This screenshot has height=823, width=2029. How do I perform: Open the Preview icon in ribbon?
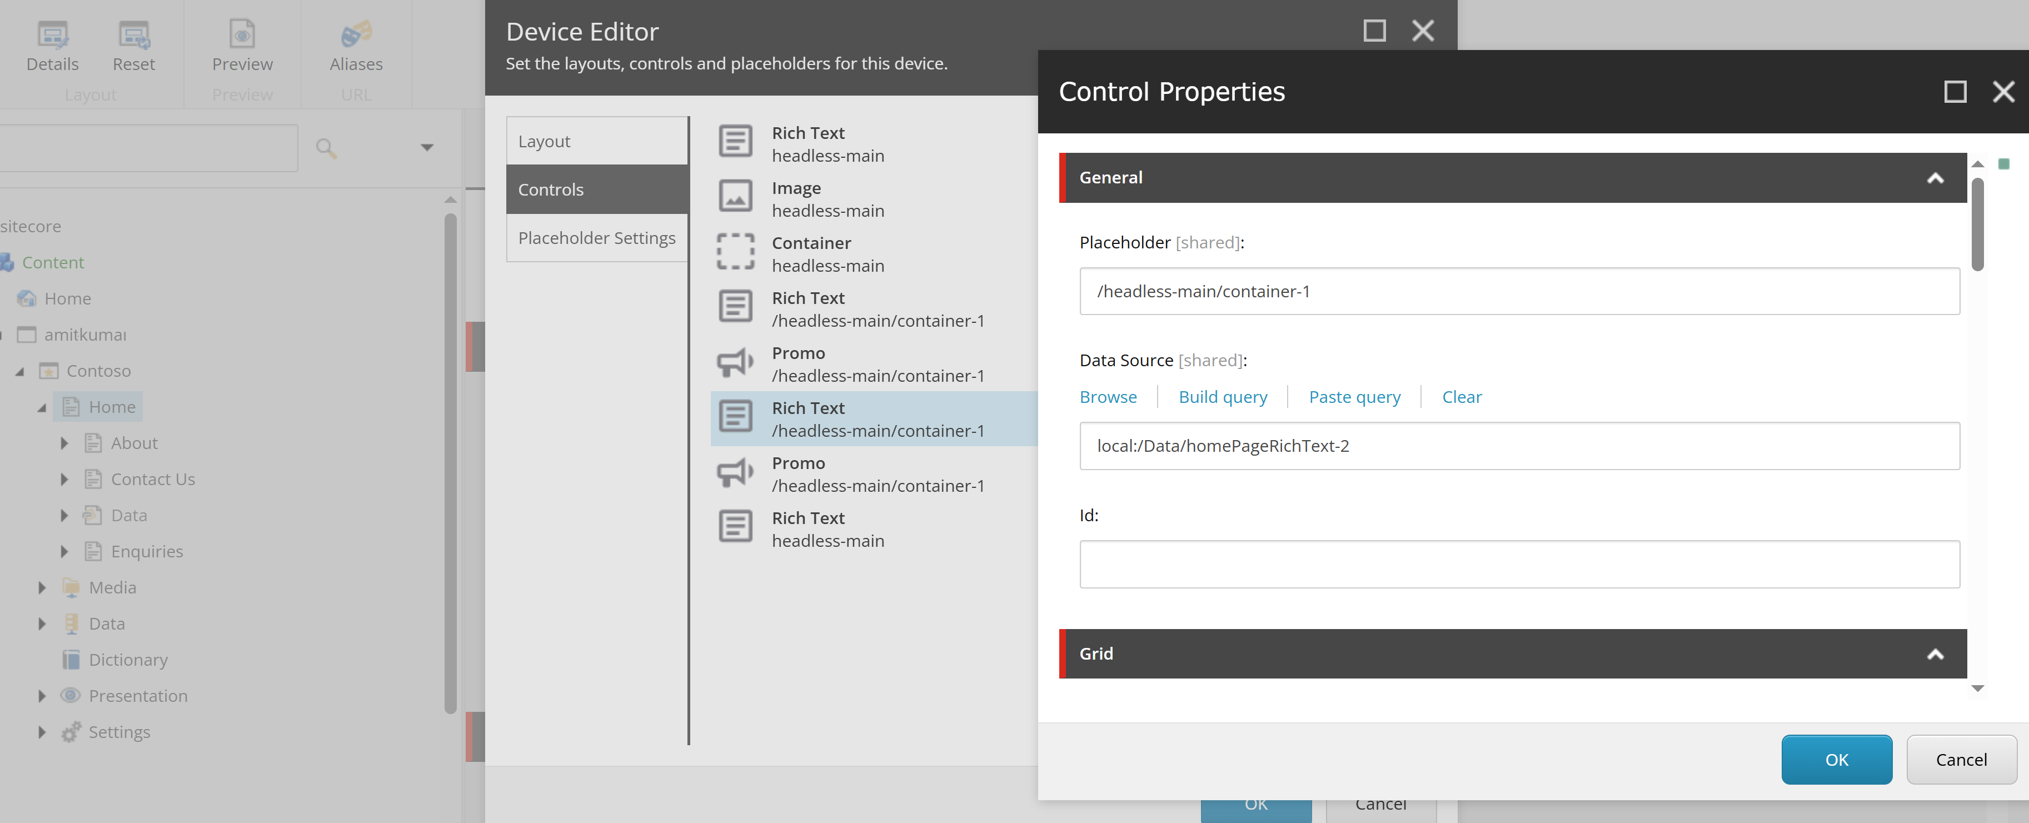coord(242,34)
